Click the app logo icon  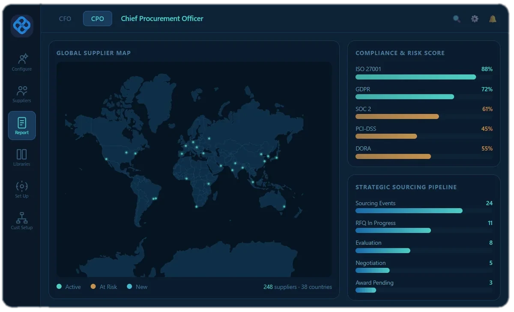[x=22, y=26]
